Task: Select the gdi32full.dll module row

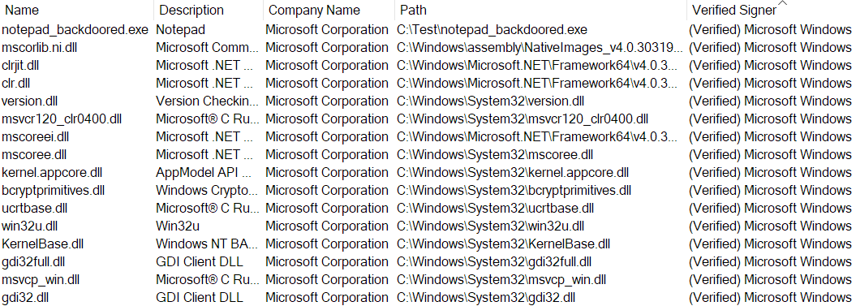Action: point(428,261)
